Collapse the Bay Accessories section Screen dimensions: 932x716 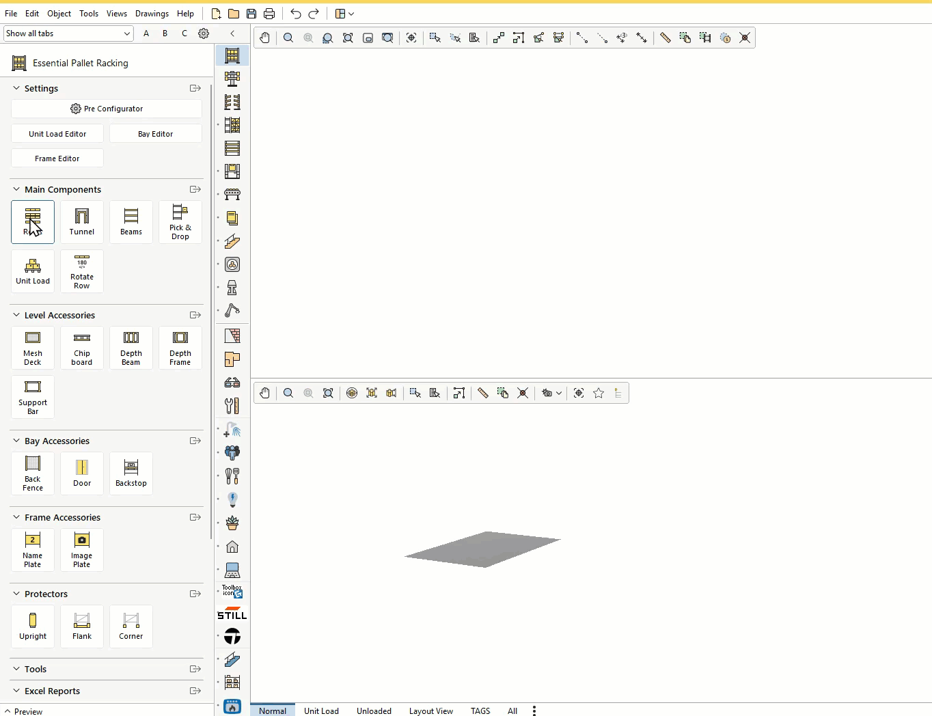click(16, 441)
